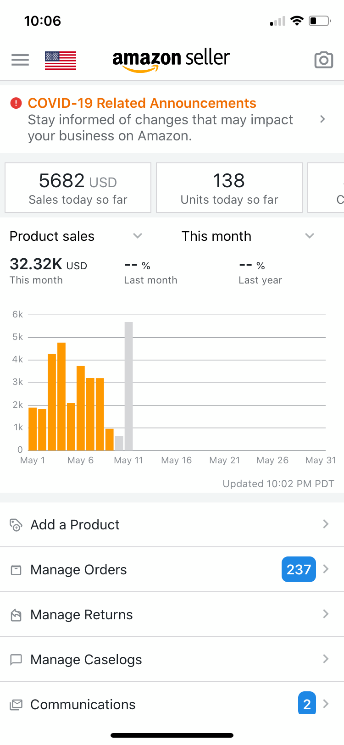Tap the Manage Returns icon
This screenshot has width=344, height=745.
click(x=16, y=615)
